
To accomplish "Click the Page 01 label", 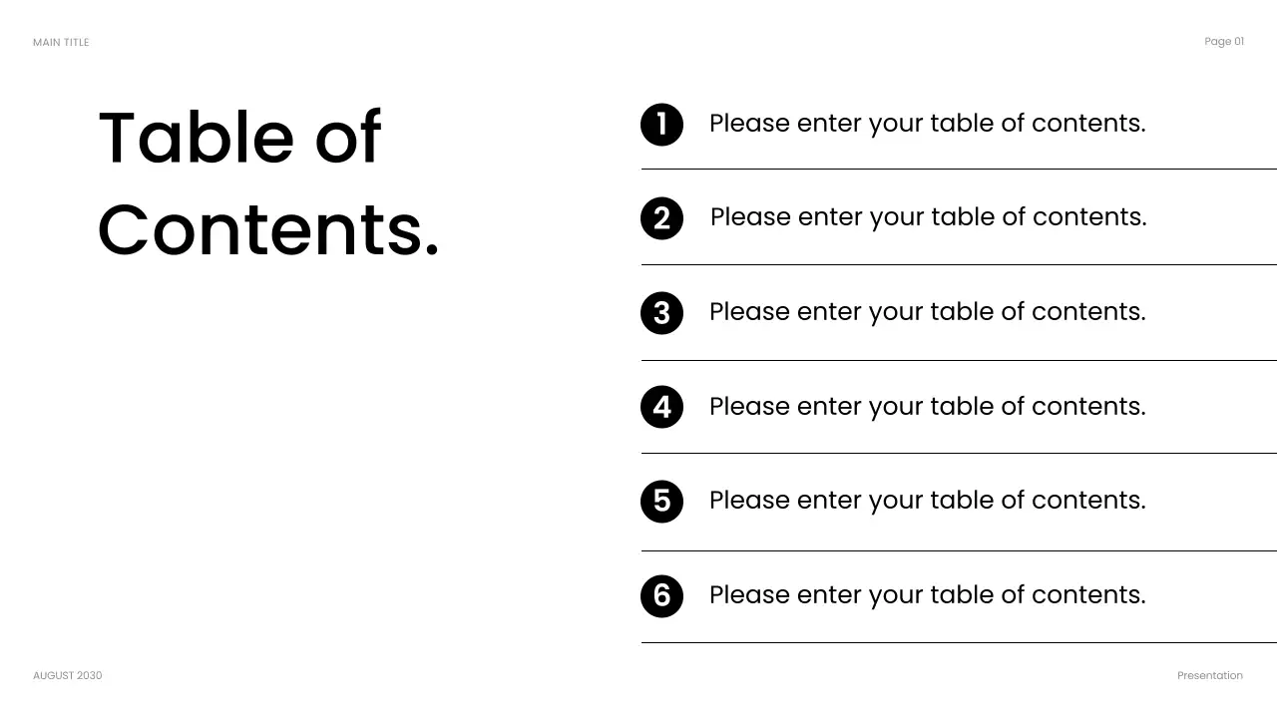I will (x=1224, y=42).
